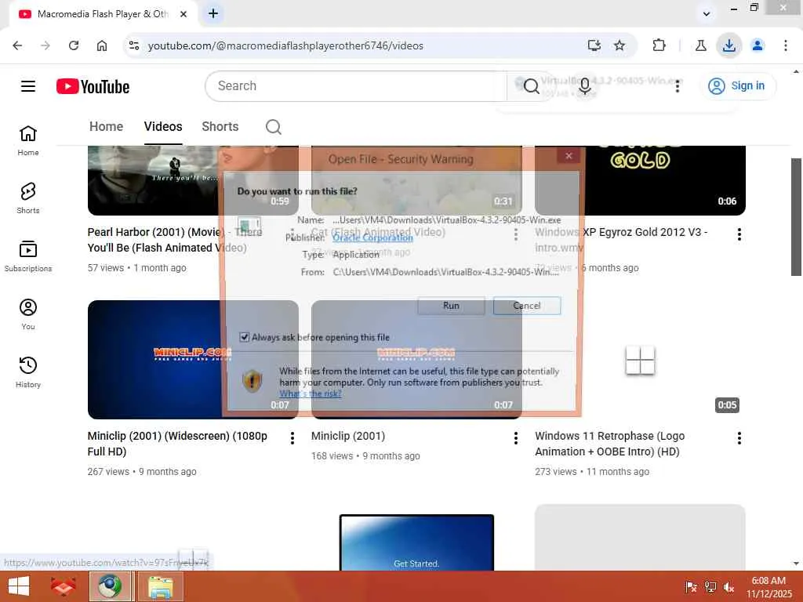Switch to the channel Home tab
The height and width of the screenshot is (602, 803).
(x=106, y=126)
